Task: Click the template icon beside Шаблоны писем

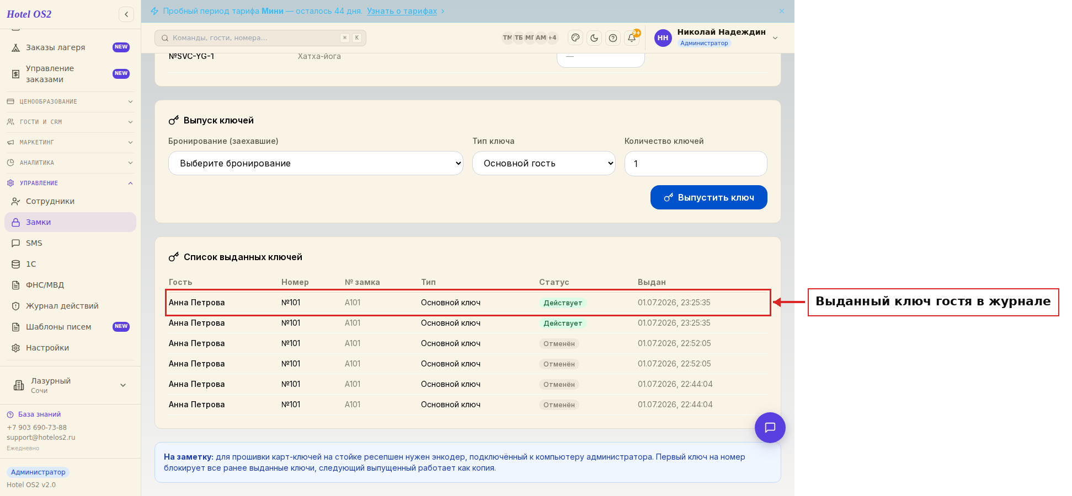Action: pyautogui.click(x=16, y=327)
